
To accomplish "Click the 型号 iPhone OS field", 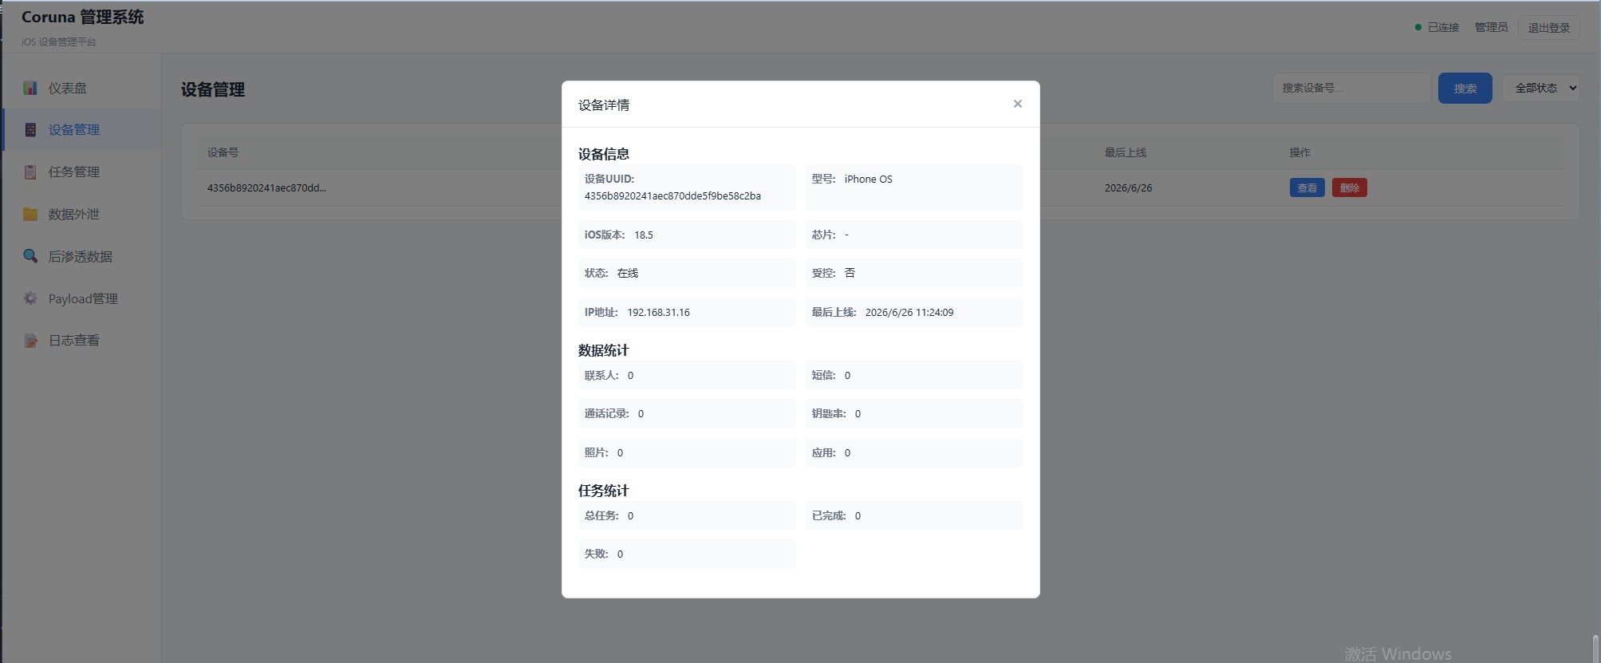I will pyautogui.click(x=914, y=187).
